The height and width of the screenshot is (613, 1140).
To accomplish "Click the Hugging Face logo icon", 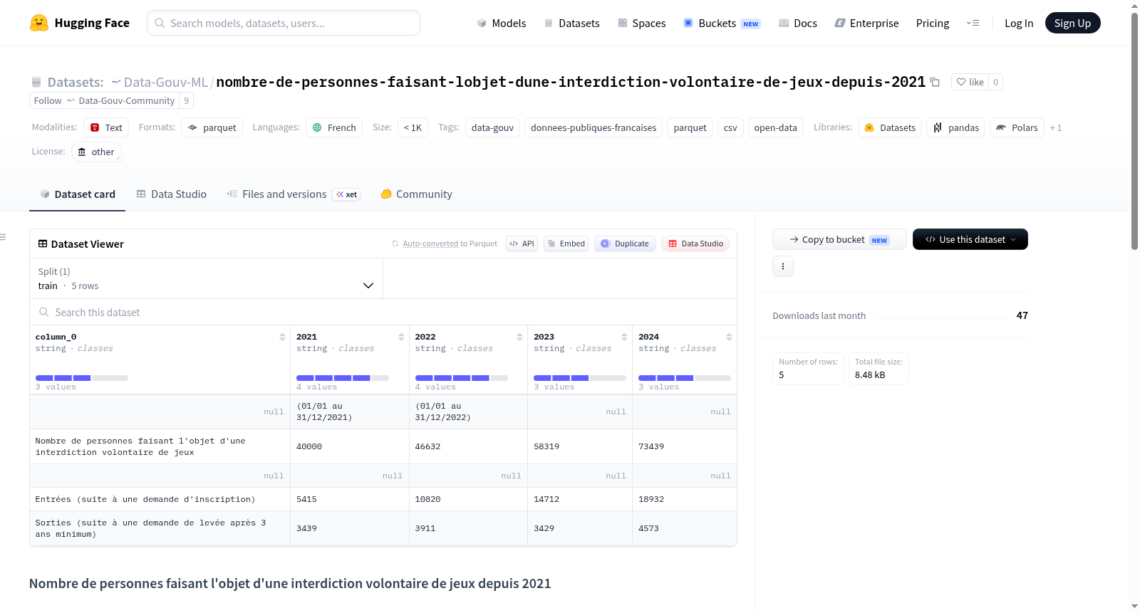I will coord(39,23).
